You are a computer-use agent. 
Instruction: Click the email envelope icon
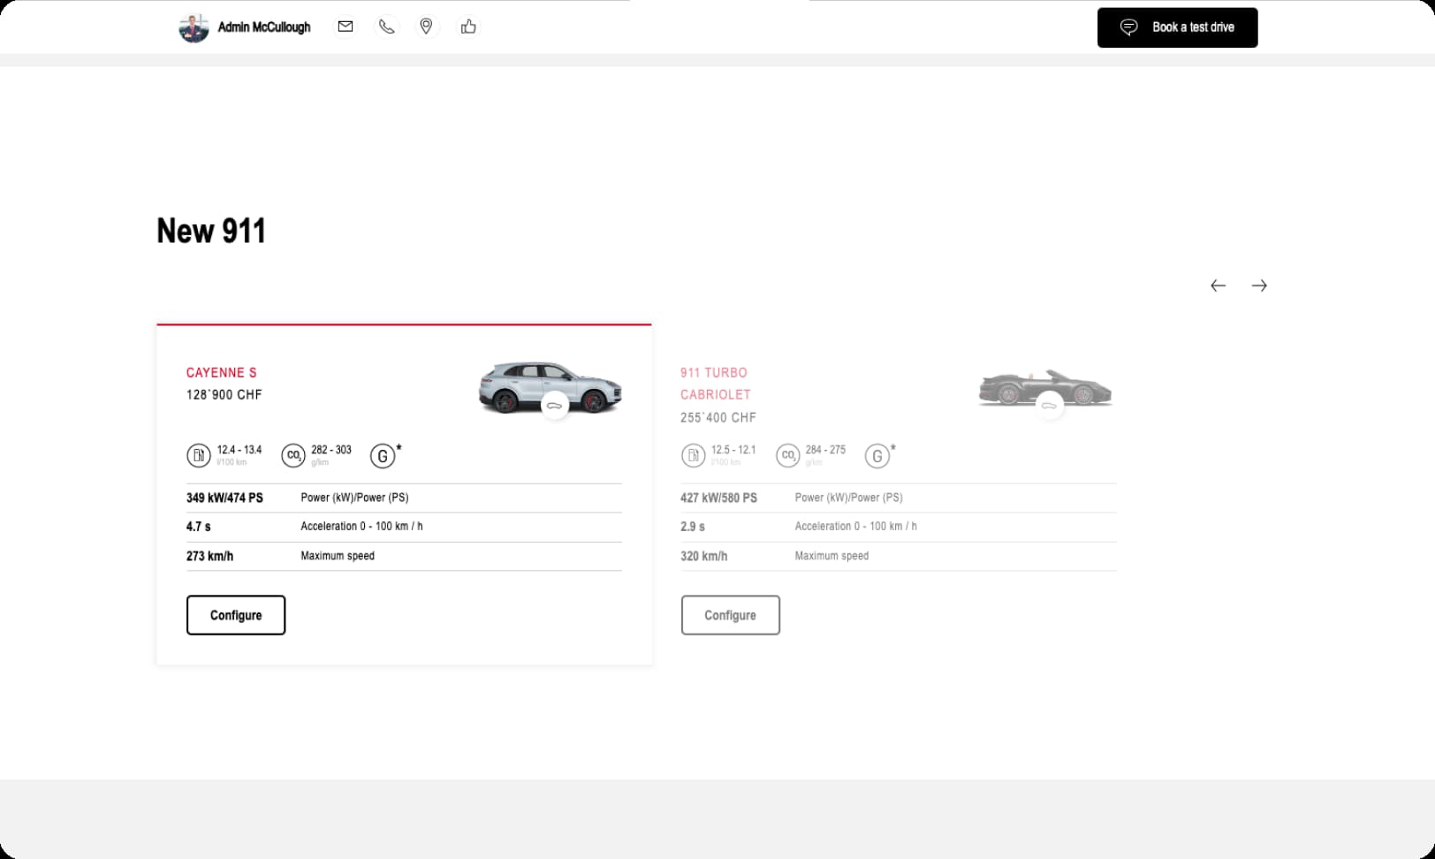point(345,27)
